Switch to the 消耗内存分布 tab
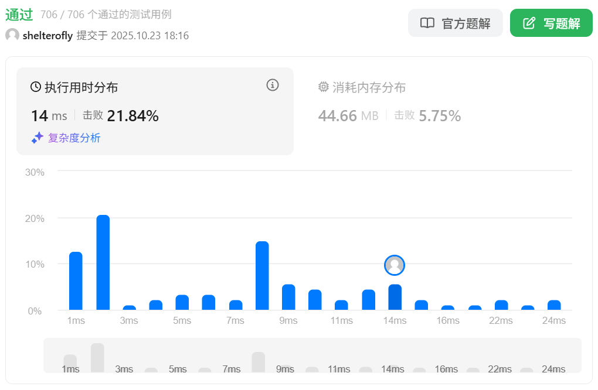Screen dimensions: 598x390 click(x=369, y=88)
